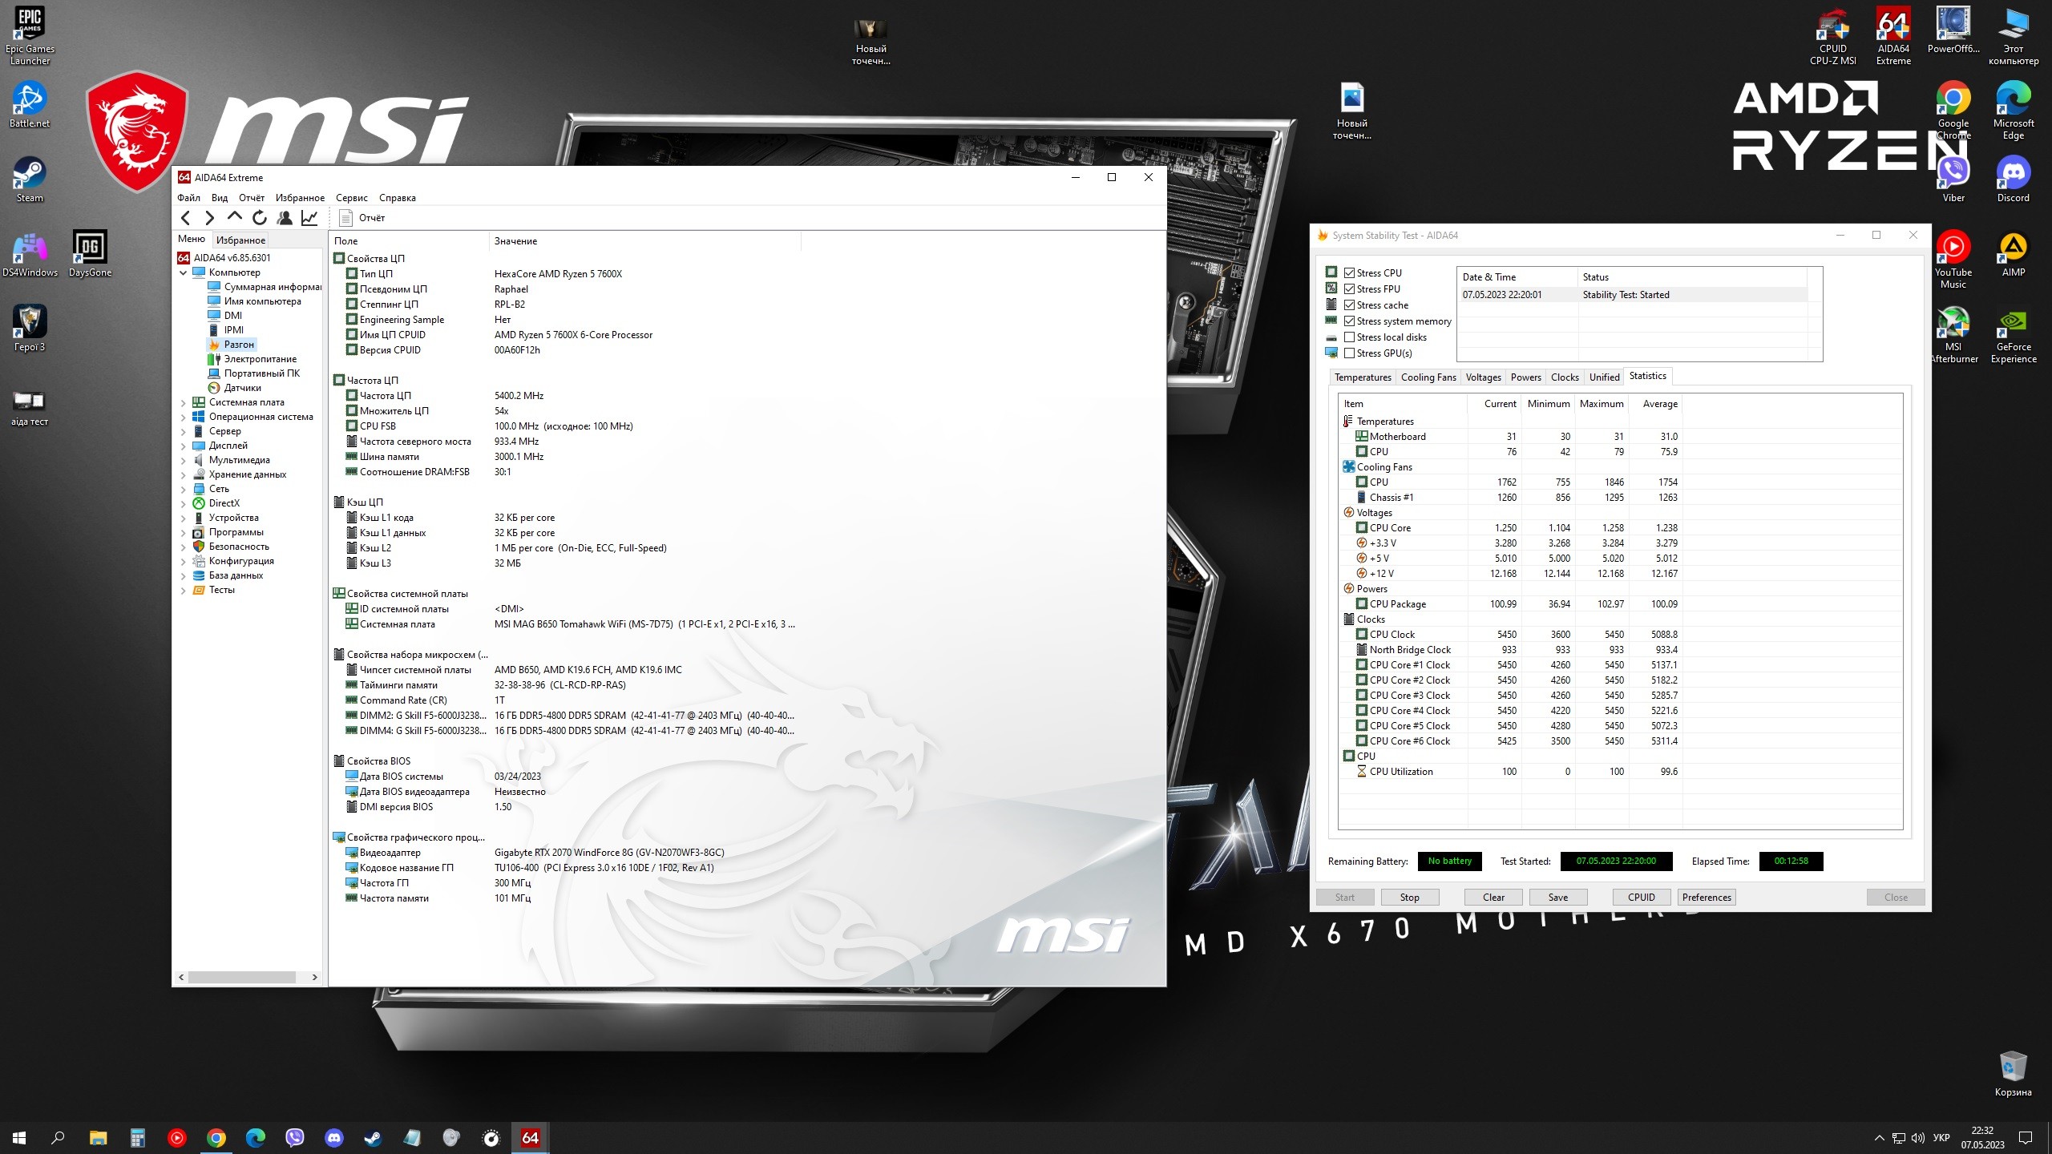Expand the Хранение данных tree node
Image resolution: width=2052 pixels, height=1154 pixels.
pos(183,474)
